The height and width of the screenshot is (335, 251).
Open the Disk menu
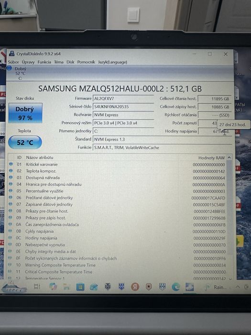pos(70,62)
